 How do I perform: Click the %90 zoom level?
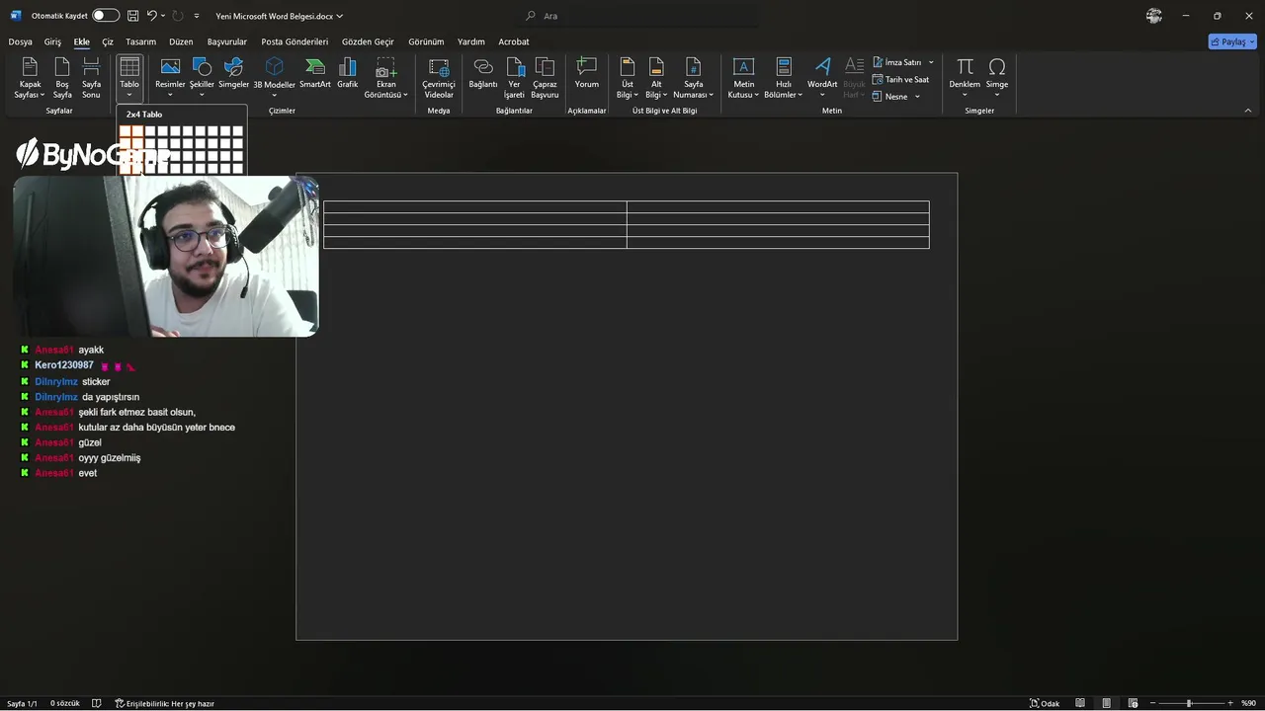1248,703
